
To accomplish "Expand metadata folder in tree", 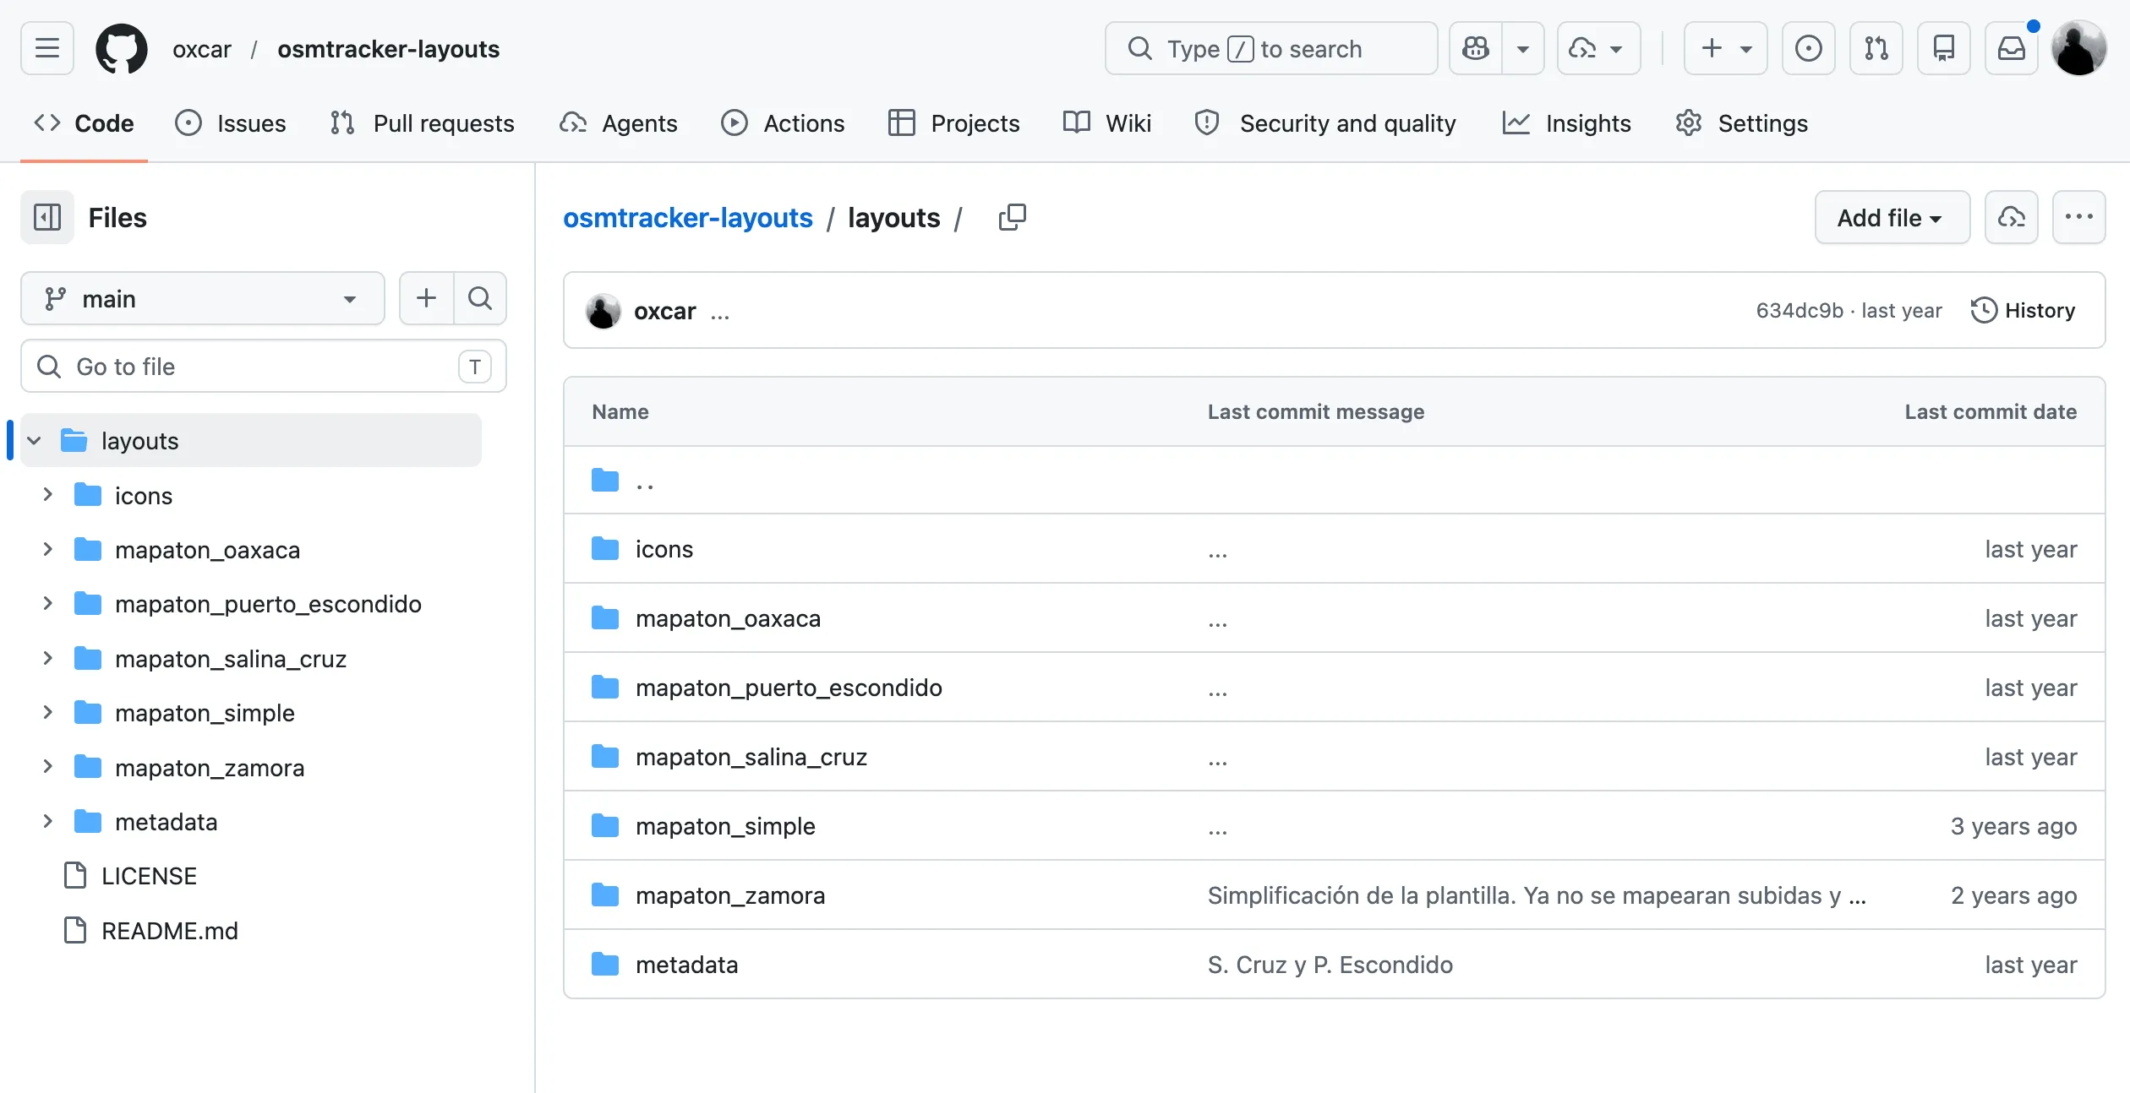I will [48, 821].
